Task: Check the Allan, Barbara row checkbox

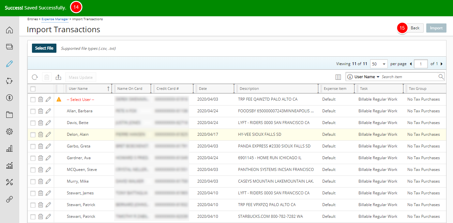Action: pyautogui.click(x=33, y=111)
